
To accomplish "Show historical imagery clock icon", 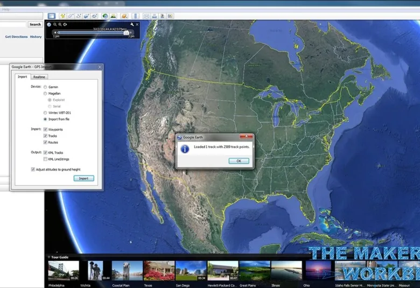I will click(105, 16).
